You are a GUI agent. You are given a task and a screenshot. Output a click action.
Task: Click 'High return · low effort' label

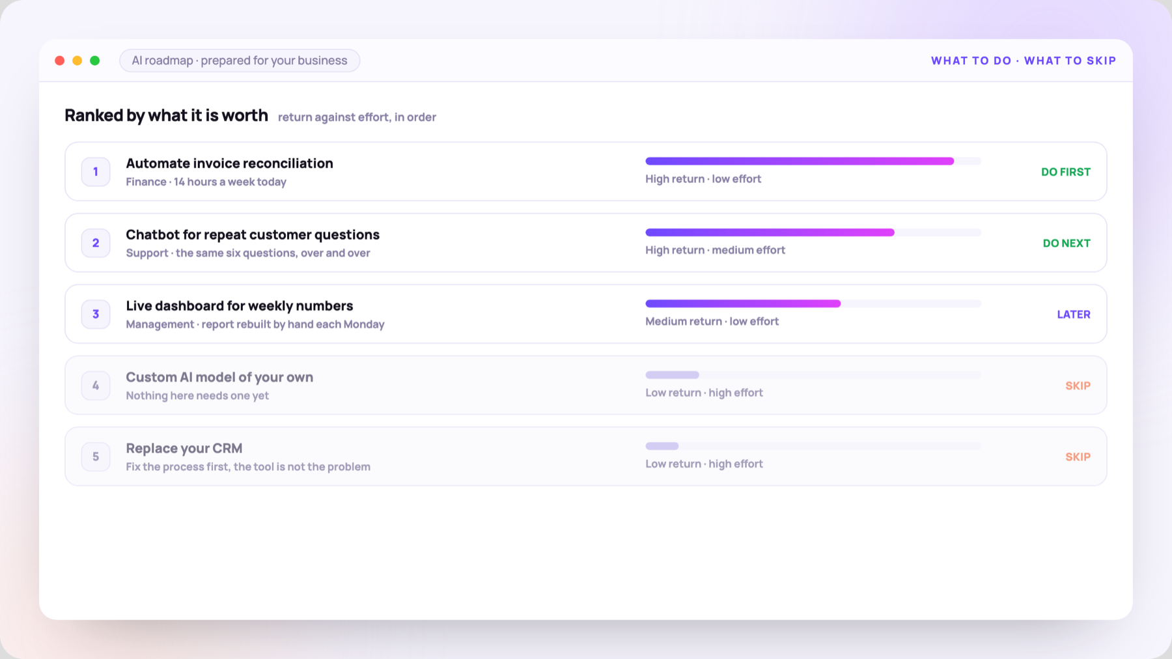(x=703, y=179)
